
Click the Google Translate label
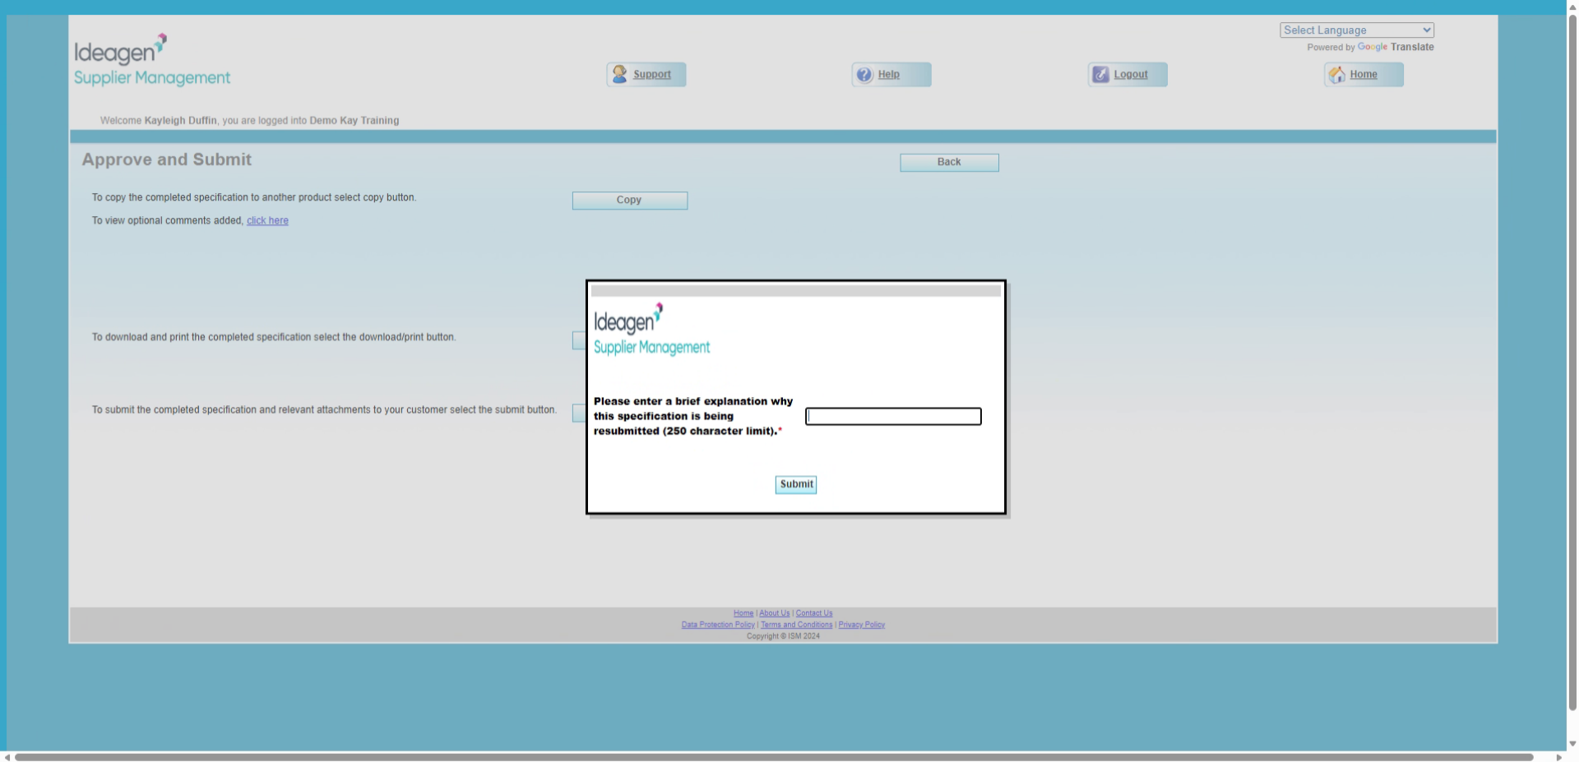pos(1370,48)
